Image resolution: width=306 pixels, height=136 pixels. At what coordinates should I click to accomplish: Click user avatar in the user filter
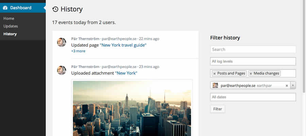pos(215,85)
